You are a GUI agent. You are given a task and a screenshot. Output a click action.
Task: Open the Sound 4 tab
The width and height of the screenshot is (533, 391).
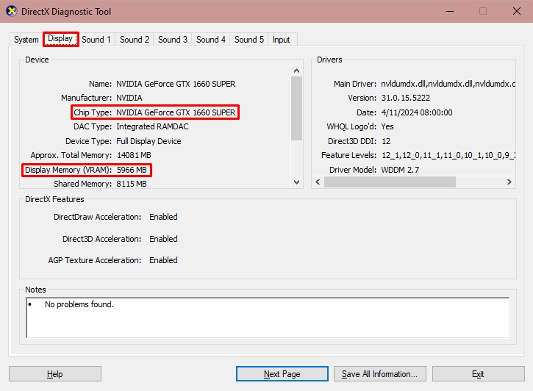[x=211, y=40]
